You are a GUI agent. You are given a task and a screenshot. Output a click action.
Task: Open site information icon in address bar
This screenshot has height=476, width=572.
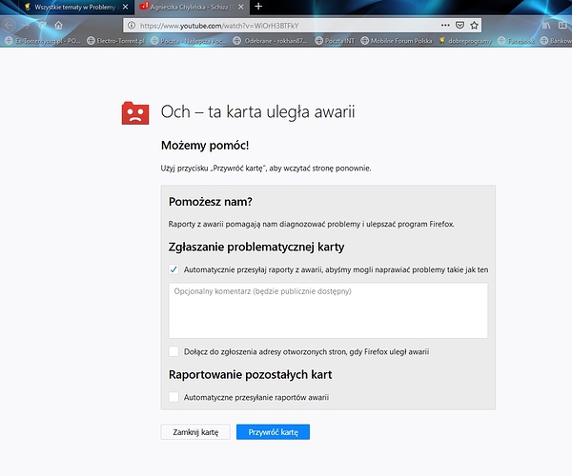click(x=132, y=26)
